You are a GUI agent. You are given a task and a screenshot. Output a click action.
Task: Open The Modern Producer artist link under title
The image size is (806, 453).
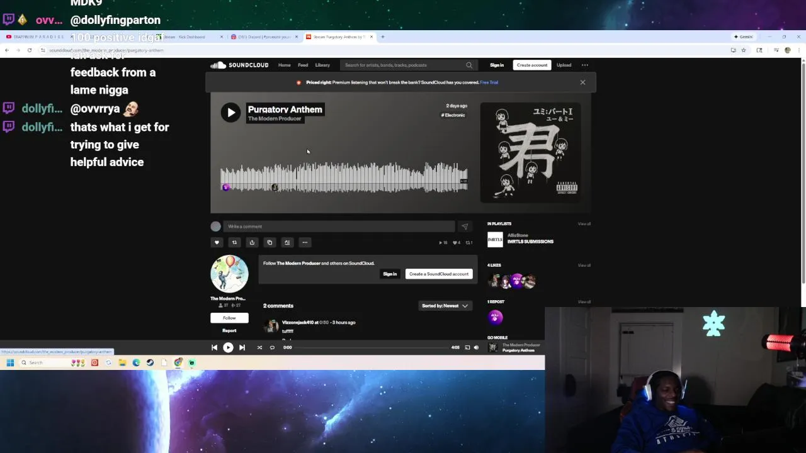tap(275, 119)
